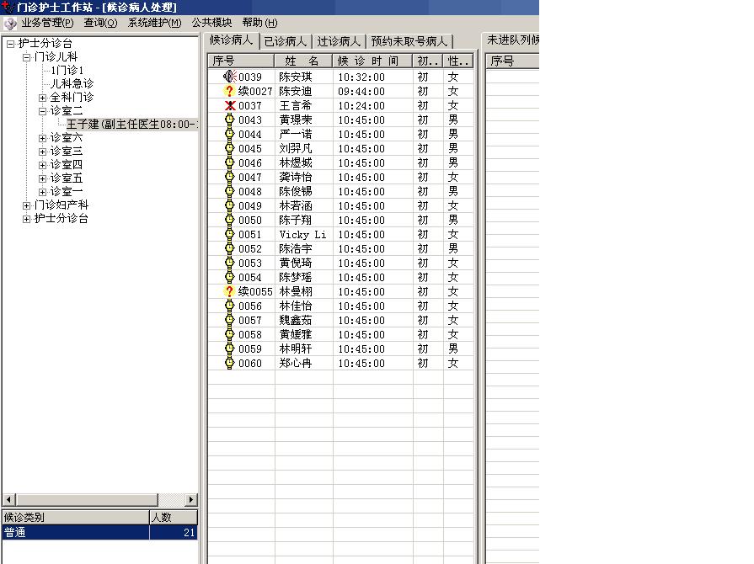Expand the 全科门诊 tree node
The width and height of the screenshot is (754, 564).
42,98
